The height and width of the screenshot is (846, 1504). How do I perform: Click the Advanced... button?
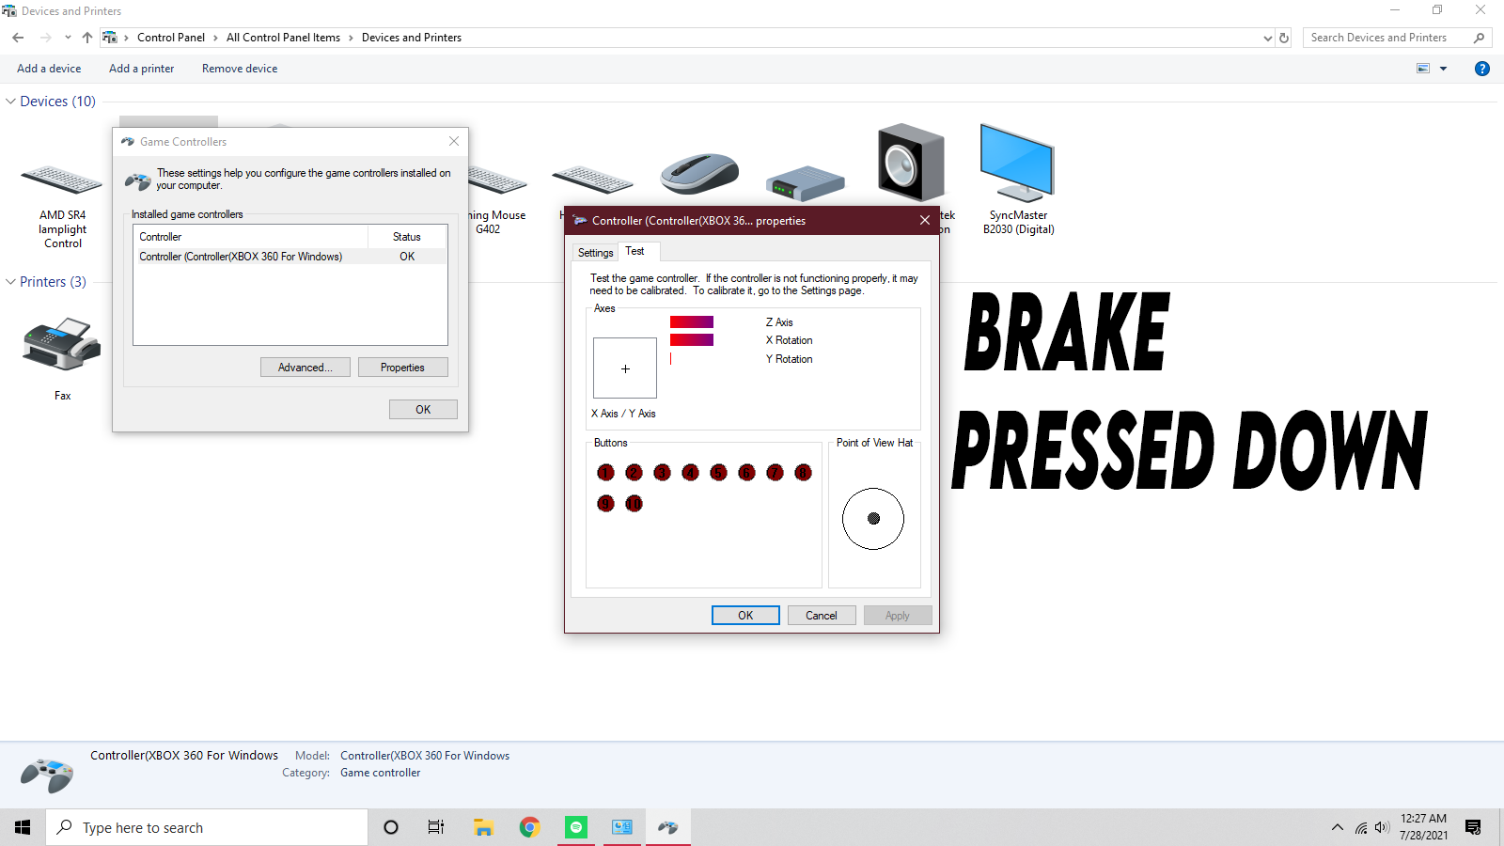point(305,368)
